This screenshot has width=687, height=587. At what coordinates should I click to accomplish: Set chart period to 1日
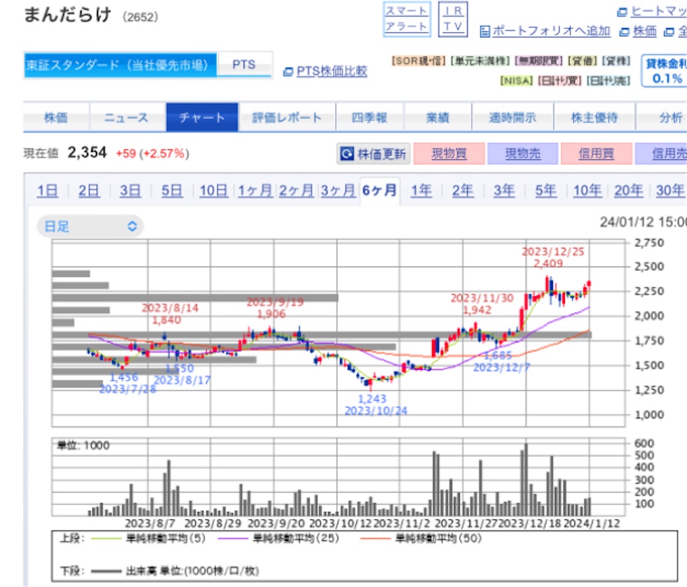(48, 191)
